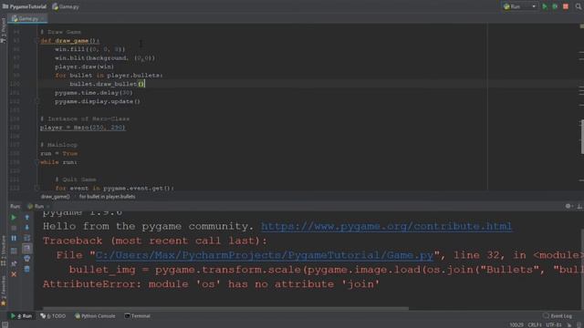Toggle the Soft-wrap icon in Run panel
Image resolution: width=584 pixels, height=328 pixels.
point(26,238)
